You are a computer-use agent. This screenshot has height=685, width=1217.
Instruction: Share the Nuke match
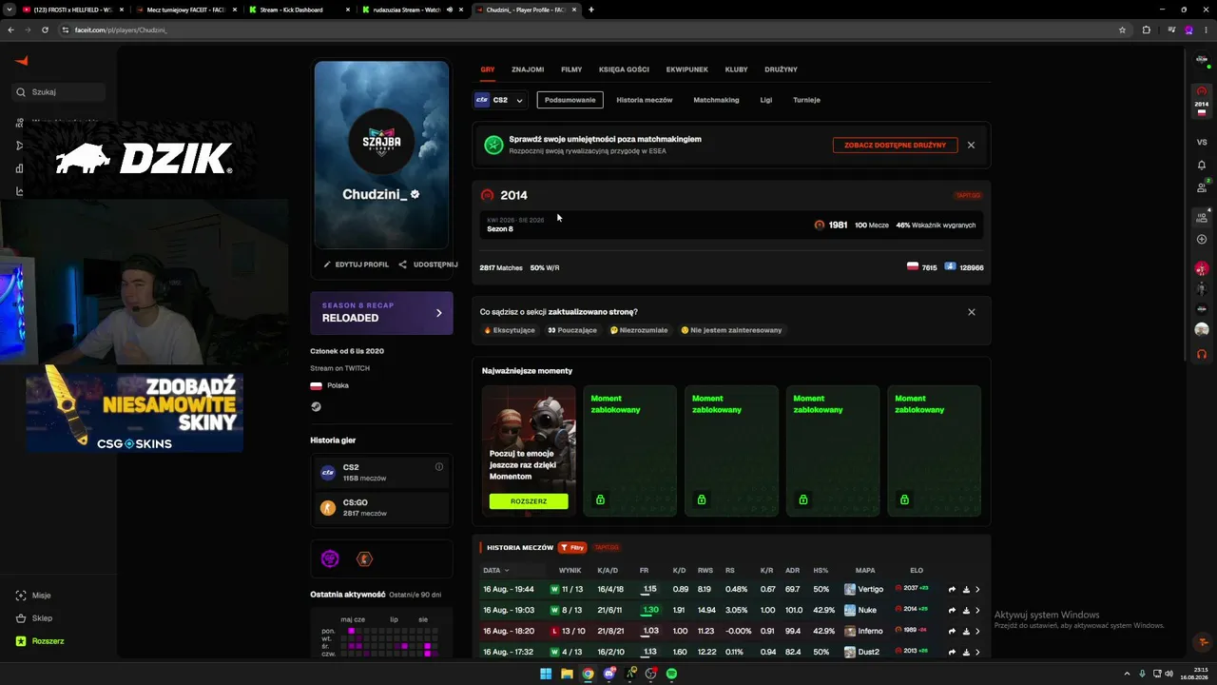[x=952, y=610]
